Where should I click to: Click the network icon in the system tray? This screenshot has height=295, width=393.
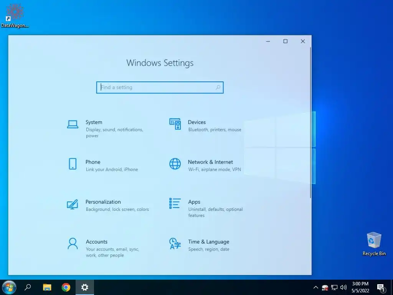point(334,287)
